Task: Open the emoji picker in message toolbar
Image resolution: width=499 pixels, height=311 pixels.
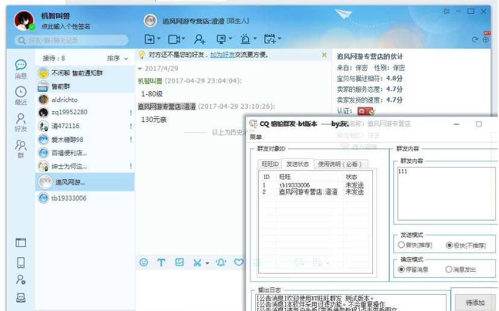Action: click(144, 262)
